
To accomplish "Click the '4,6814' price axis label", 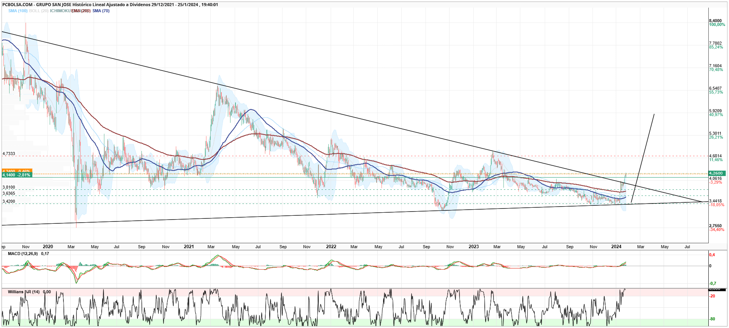I will [x=715, y=156].
